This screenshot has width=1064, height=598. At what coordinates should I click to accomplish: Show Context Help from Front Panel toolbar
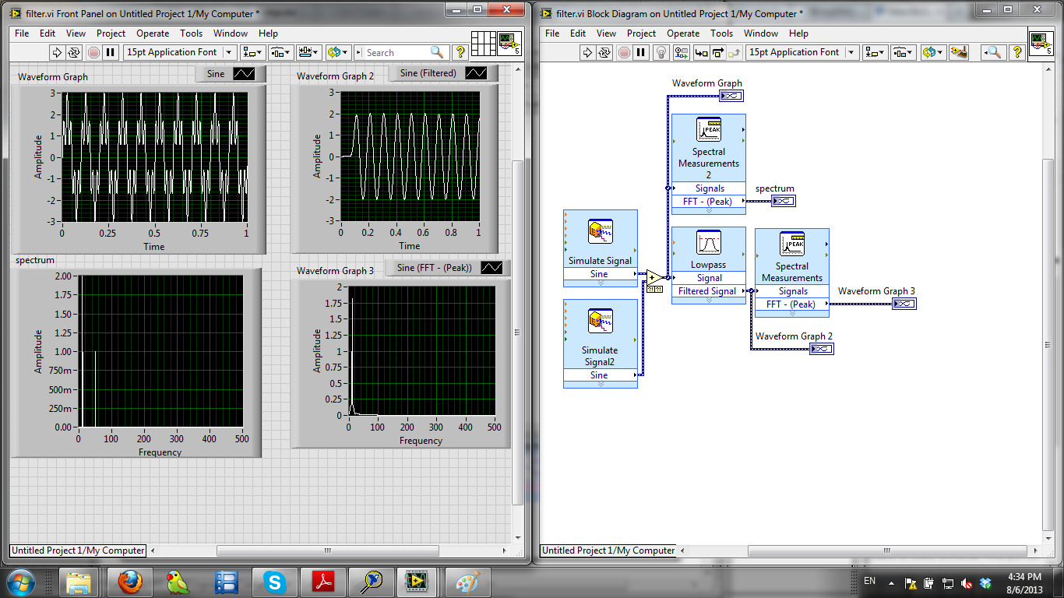[460, 52]
